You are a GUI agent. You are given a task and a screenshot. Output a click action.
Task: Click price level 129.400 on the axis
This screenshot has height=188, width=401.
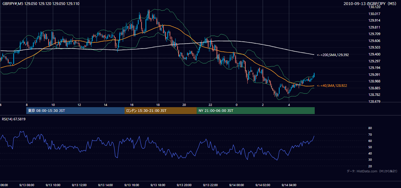pyautogui.click(x=374, y=54)
